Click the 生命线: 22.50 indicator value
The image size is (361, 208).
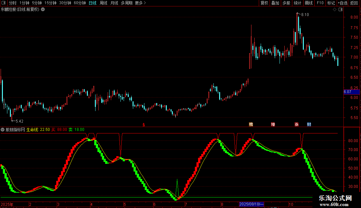coord(38,130)
